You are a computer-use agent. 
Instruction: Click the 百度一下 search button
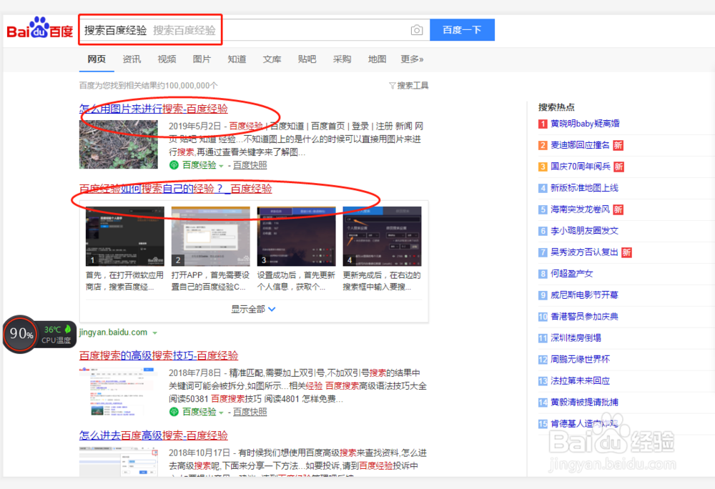pos(462,30)
